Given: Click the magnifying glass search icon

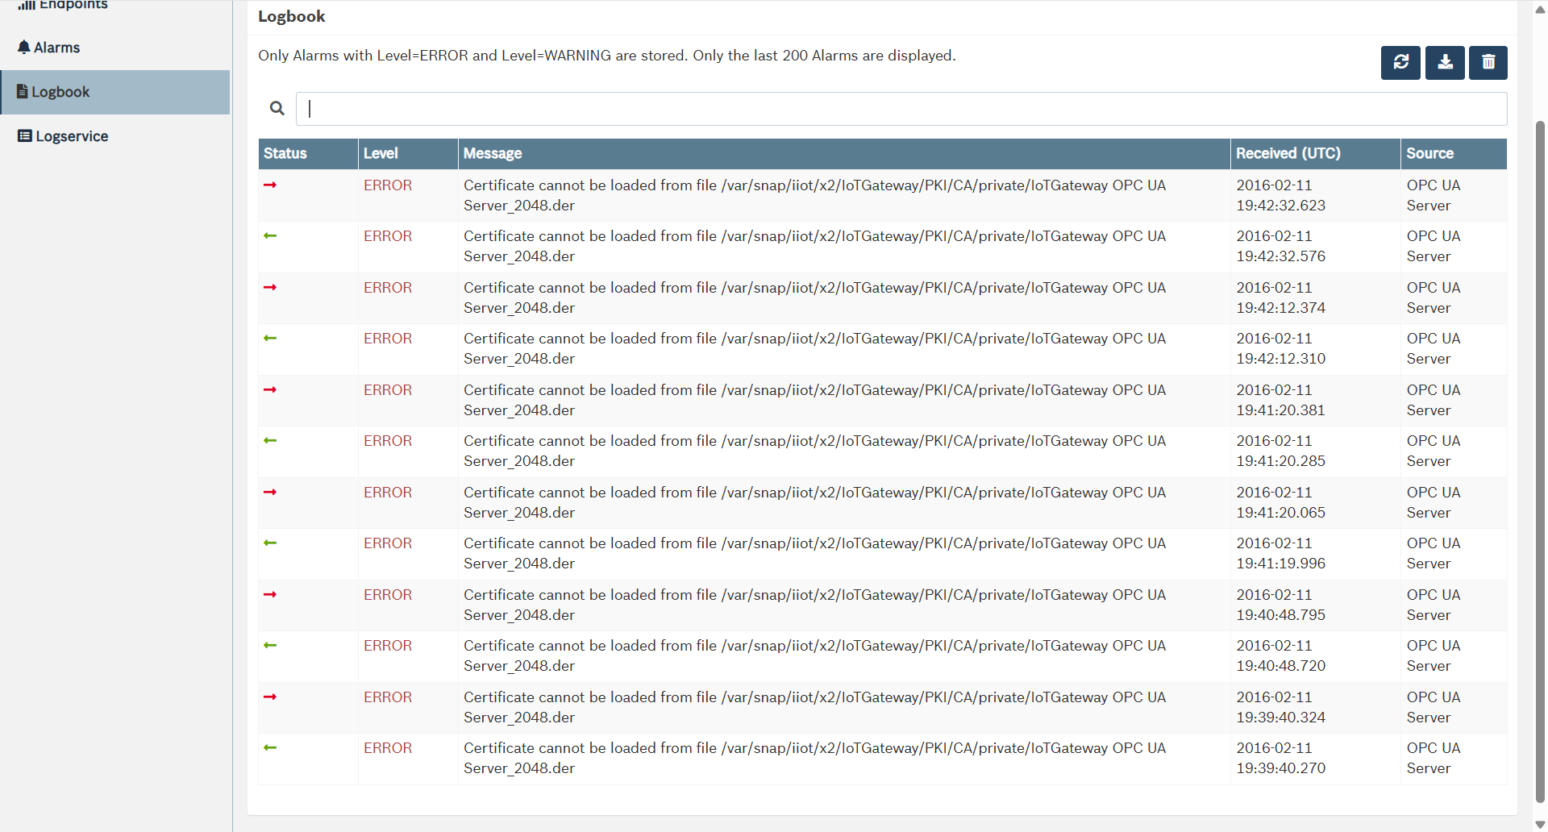Looking at the screenshot, I should coord(277,108).
